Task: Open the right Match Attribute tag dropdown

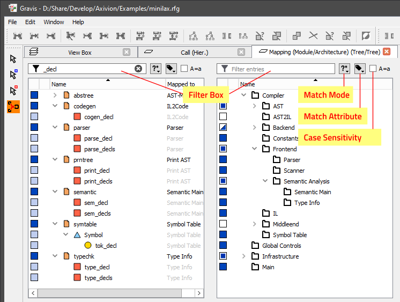Action: click(360, 69)
